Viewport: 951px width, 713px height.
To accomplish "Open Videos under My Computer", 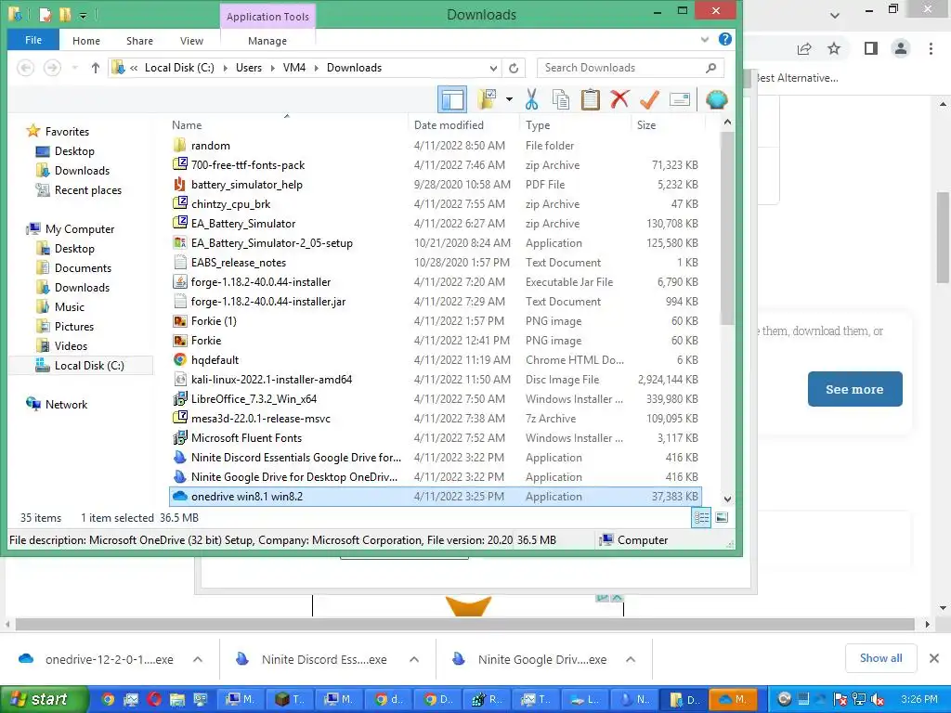I will [71, 345].
